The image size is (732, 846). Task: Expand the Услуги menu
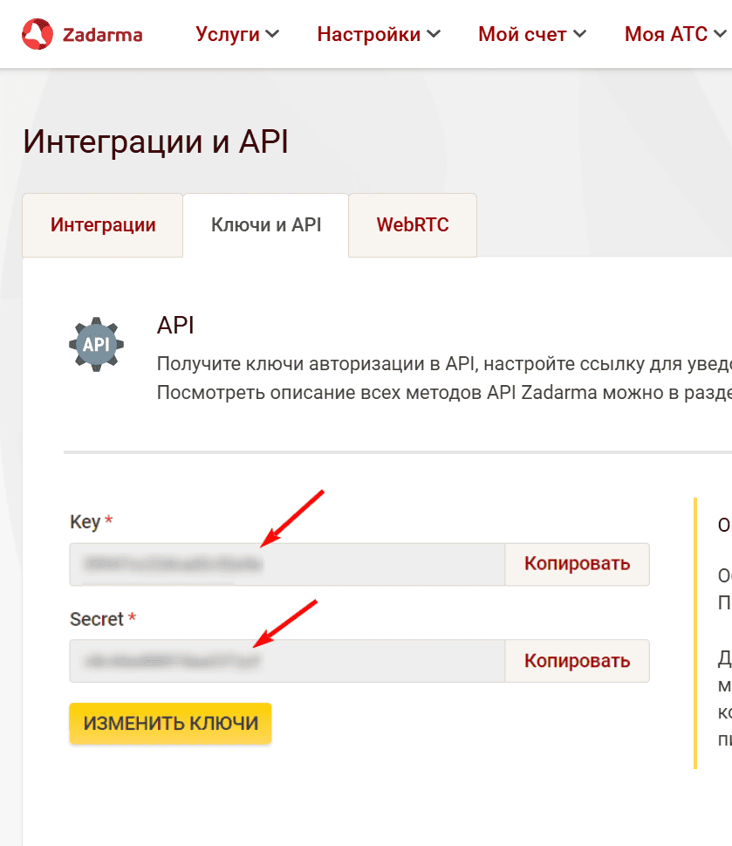[x=237, y=34]
